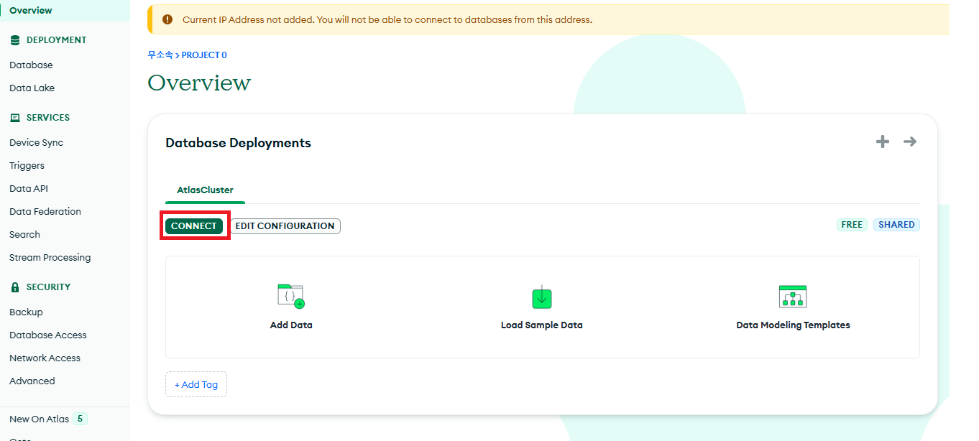The image size is (979, 441).
Task: Click the Data Modeling Templates diagram icon
Action: click(x=793, y=297)
